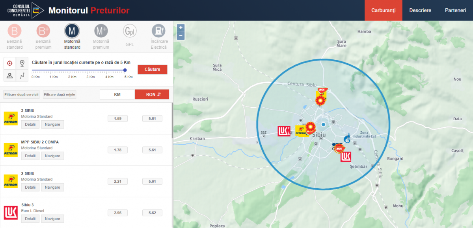Click the Sura Mare label on the map
473x228 pixels.
[342, 43]
